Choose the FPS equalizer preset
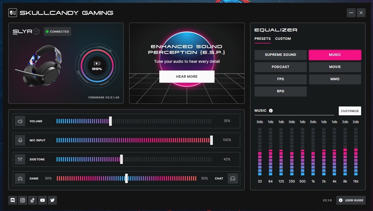This screenshot has width=373, height=211. click(281, 79)
